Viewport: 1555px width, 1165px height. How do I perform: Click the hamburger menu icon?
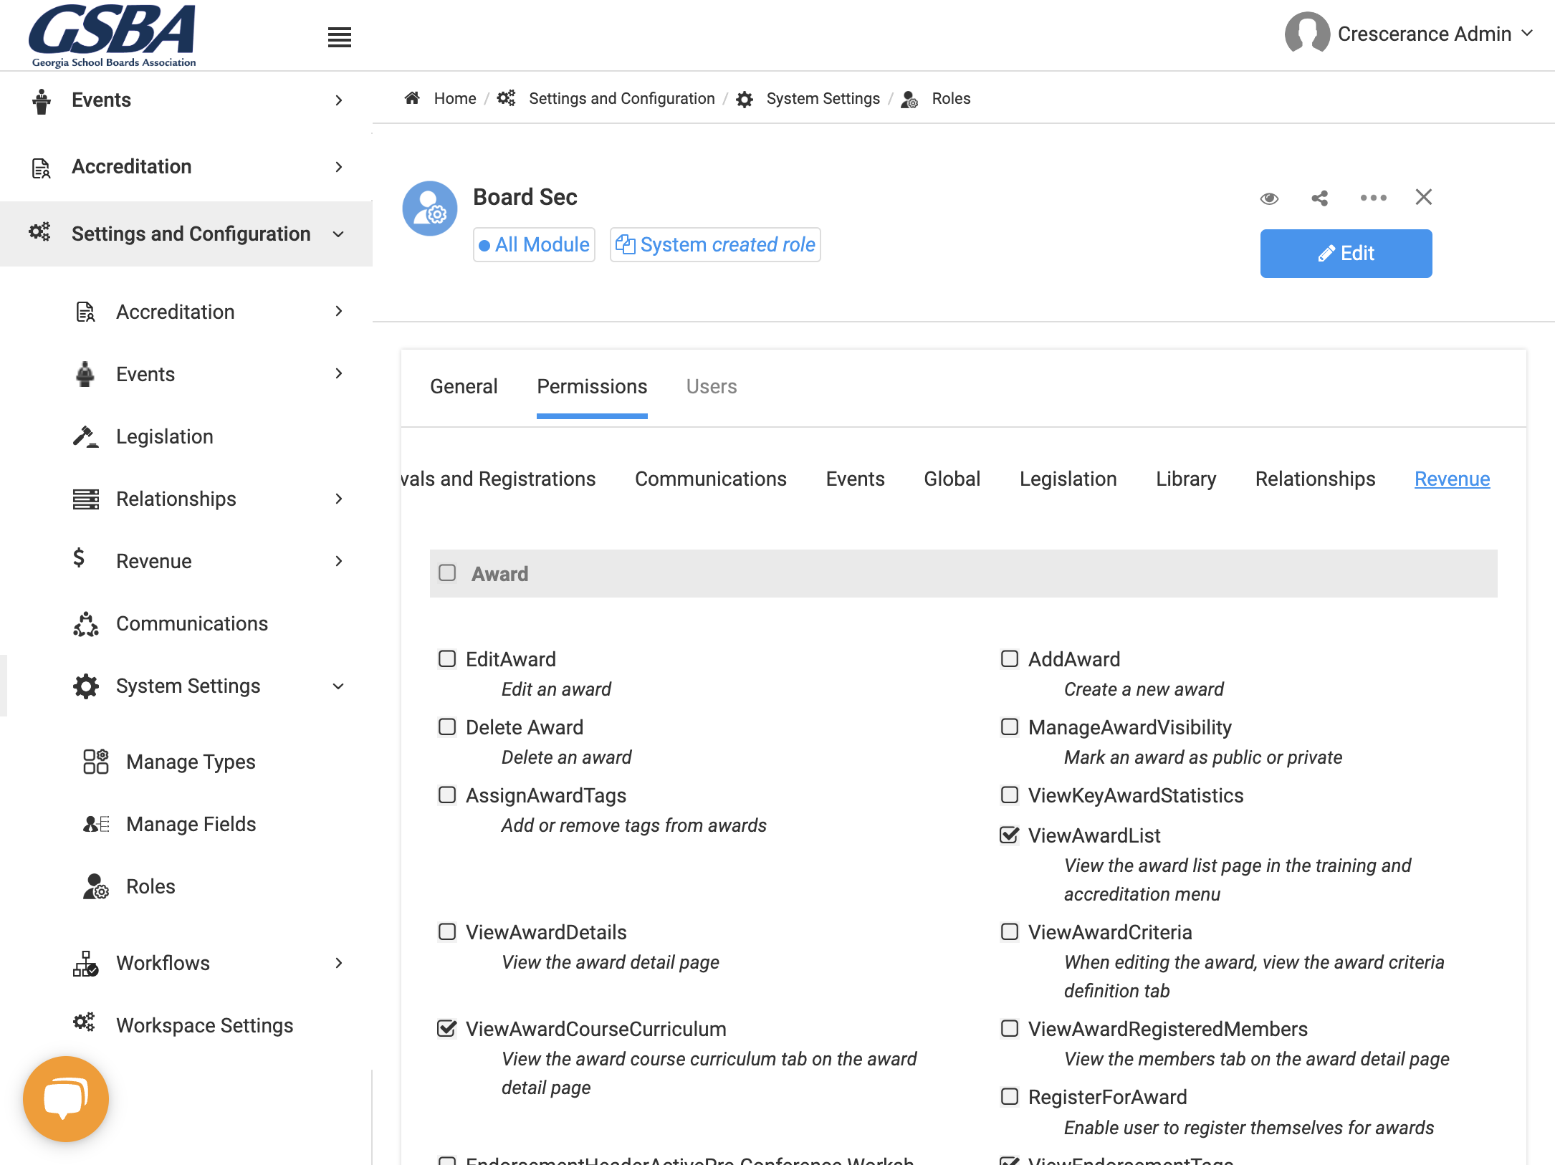[340, 37]
